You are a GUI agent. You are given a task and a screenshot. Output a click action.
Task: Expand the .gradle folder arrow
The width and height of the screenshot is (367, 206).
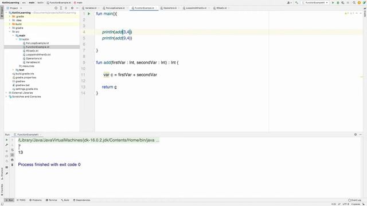[10, 17]
